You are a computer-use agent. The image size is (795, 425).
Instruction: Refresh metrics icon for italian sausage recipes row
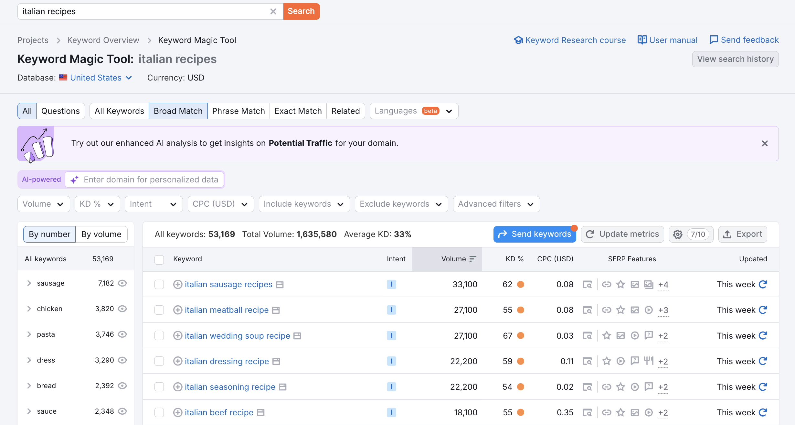click(x=763, y=284)
